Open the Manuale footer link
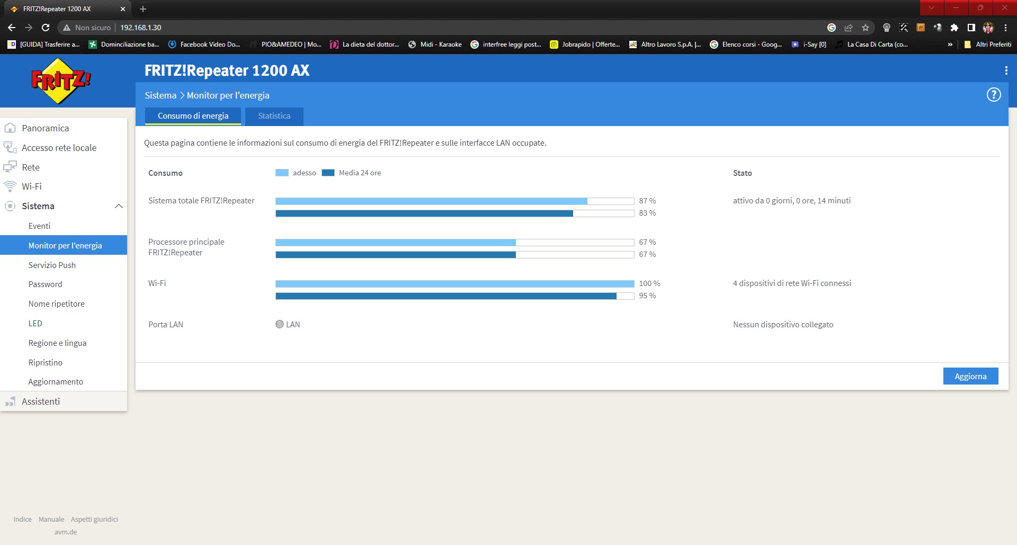 (x=51, y=519)
